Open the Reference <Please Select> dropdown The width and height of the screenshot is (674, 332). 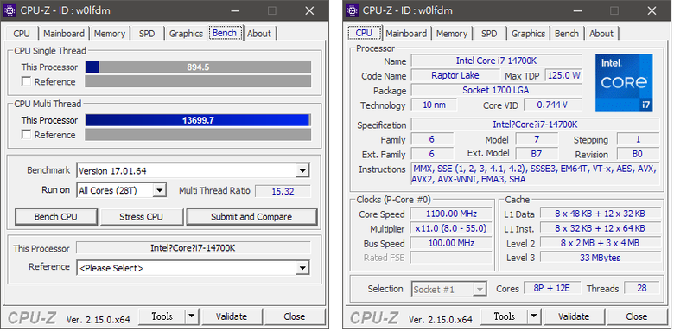point(302,268)
